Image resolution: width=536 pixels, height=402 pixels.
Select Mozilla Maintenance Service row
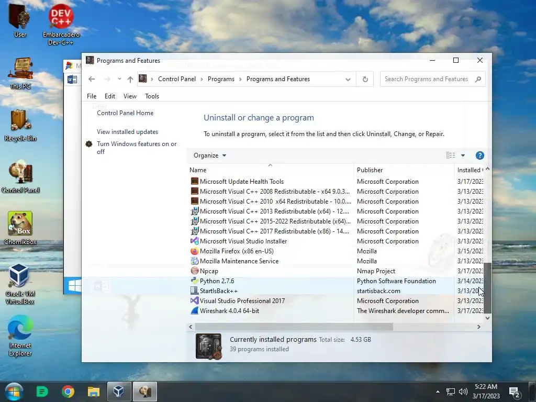(x=336, y=261)
